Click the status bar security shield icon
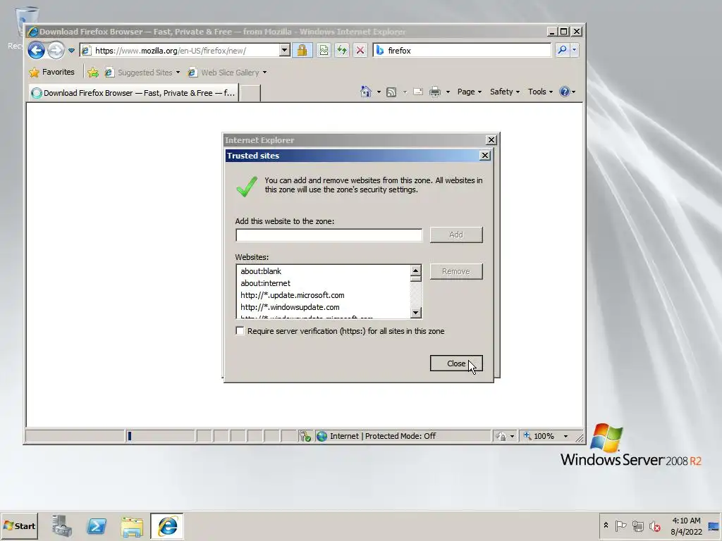Screen dimensions: 722x541 coord(305,436)
